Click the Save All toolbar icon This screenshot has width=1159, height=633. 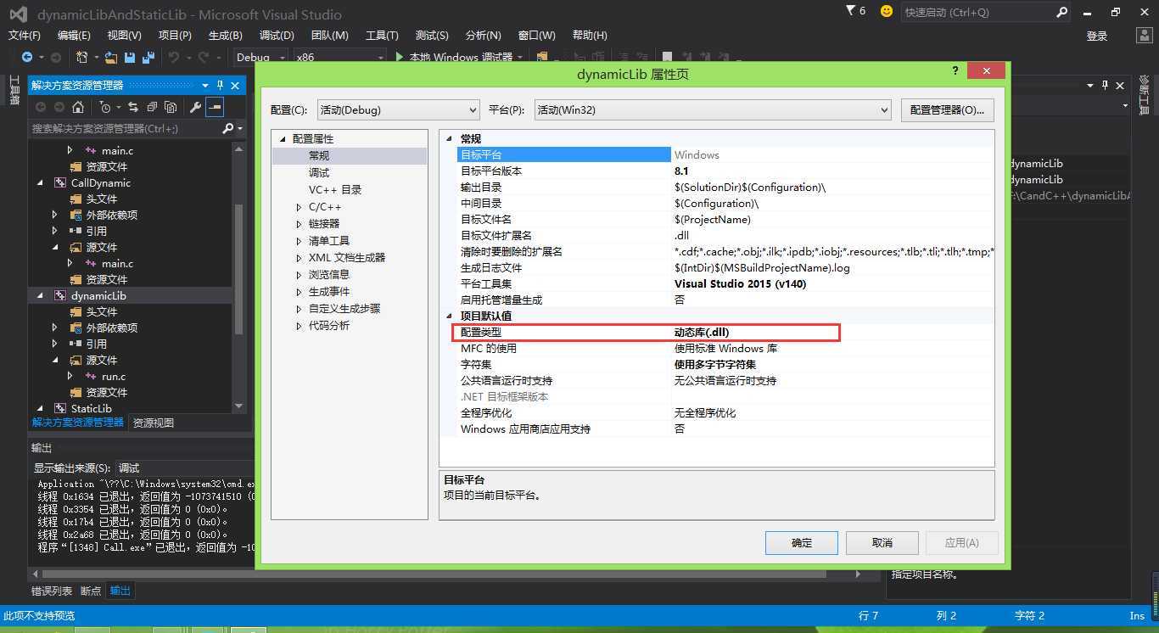pos(148,57)
